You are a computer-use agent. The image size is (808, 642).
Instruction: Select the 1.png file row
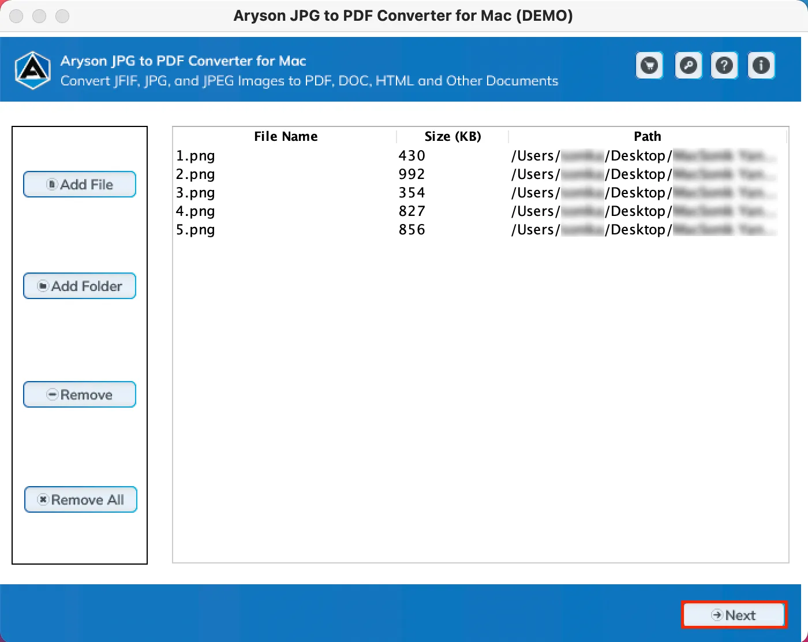tap(480, 156)
